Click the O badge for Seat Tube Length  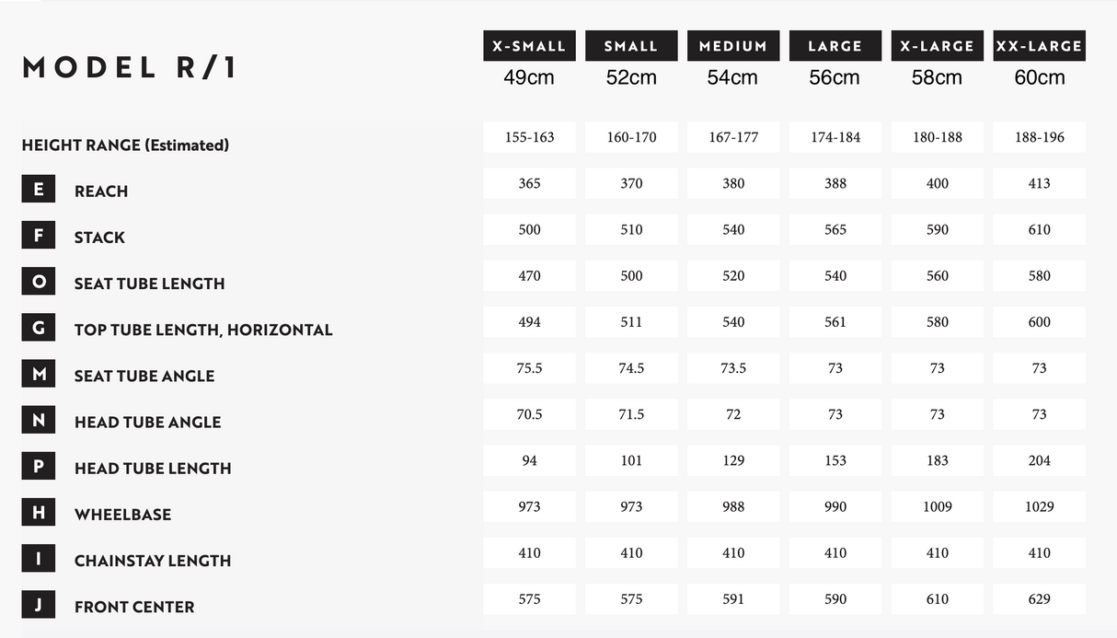[x=39, y=282]
